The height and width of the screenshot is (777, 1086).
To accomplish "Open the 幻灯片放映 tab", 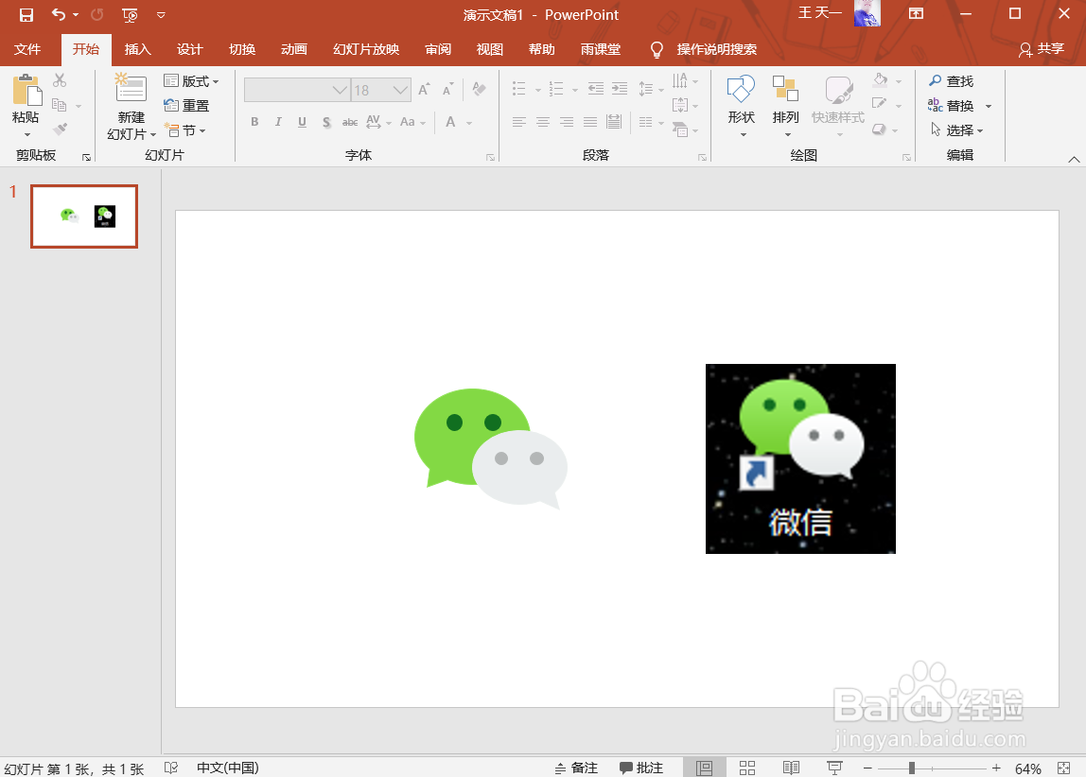I will click(366, 49).
